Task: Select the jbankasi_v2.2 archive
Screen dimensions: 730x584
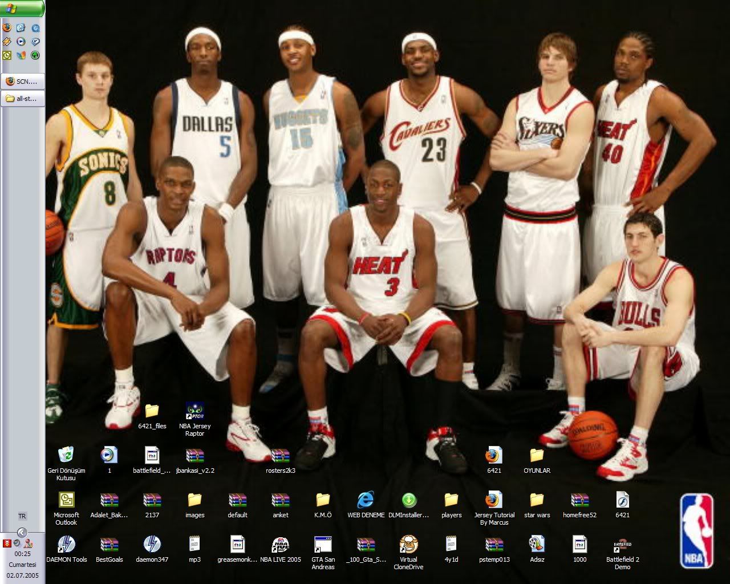Action: pos(195,460)
